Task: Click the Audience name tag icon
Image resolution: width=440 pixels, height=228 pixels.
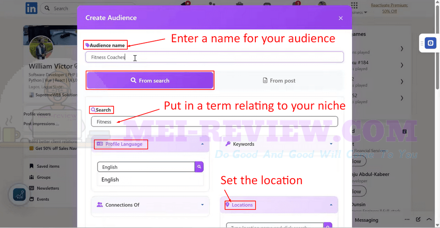Action: pyautogui.click(x=87, y=45)
